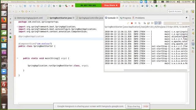Click the green power Boot Dashboard icon in toolbar

tap(156, 6)
